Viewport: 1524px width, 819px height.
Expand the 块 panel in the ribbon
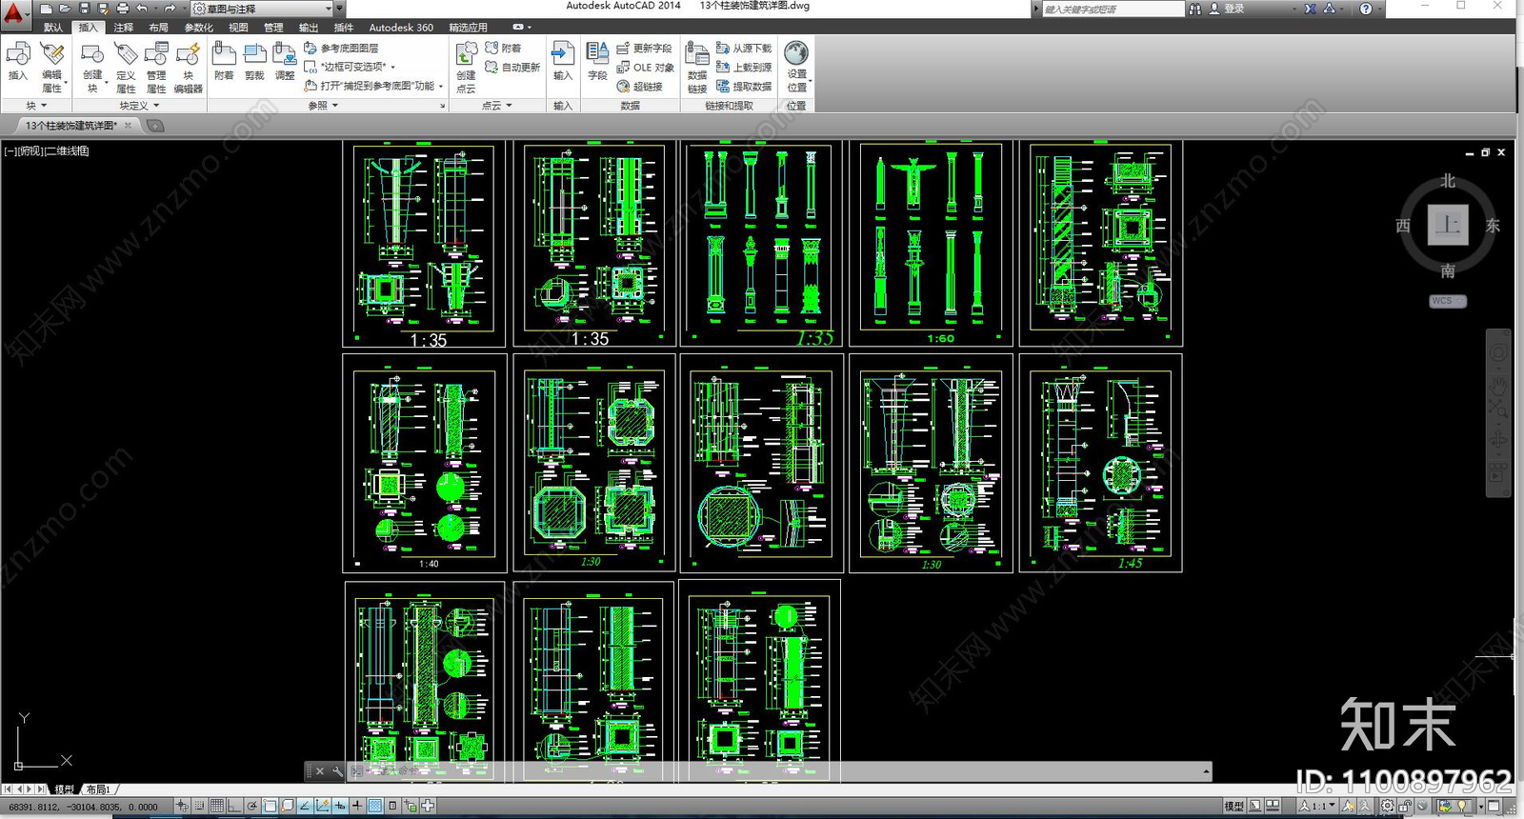[x=35, y=106]
